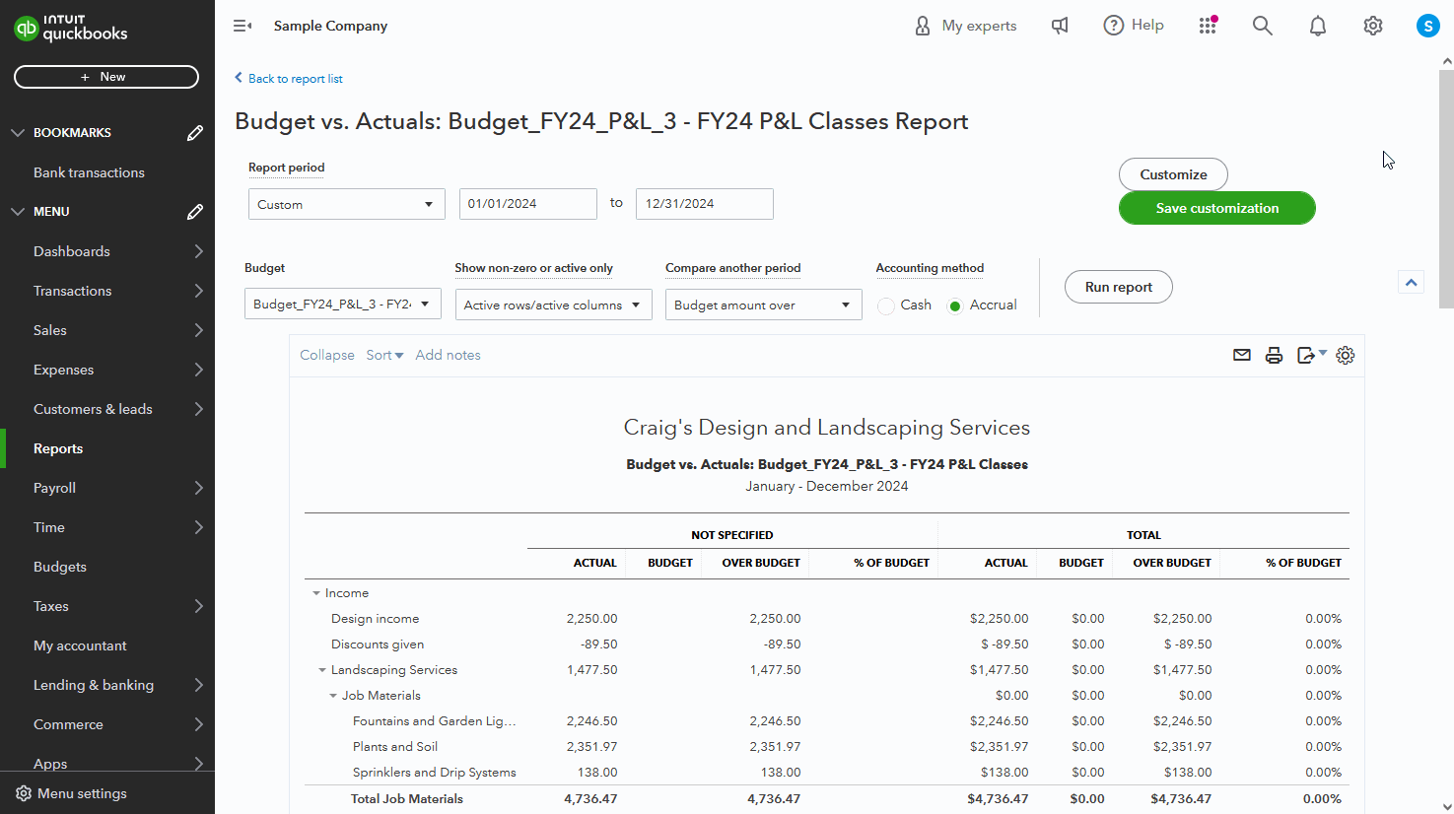The height and width of the screenshot is (814, 1454).
Task: Click the QuickBooks logo
Action: (x=70, y=30)
